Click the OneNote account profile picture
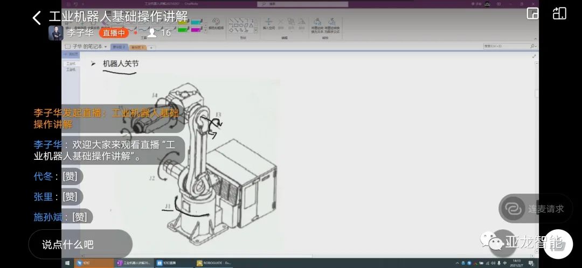The width and height of the screenshot is (582, 268). pos(487,4)
